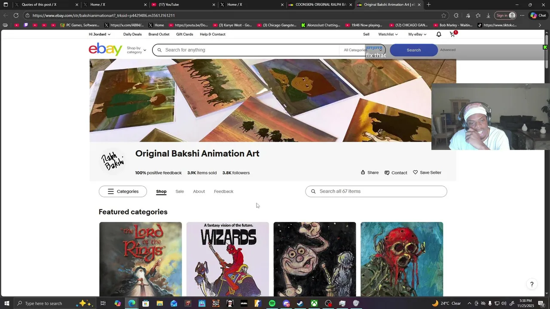Switch to the Feedback tab
This screenshot has height=309, width=550.
(x=223, y=191)
